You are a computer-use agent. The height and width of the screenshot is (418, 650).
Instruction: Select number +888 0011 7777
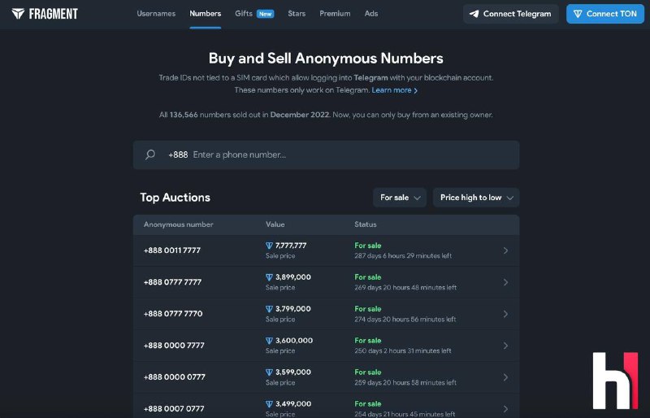click(172, 250)
